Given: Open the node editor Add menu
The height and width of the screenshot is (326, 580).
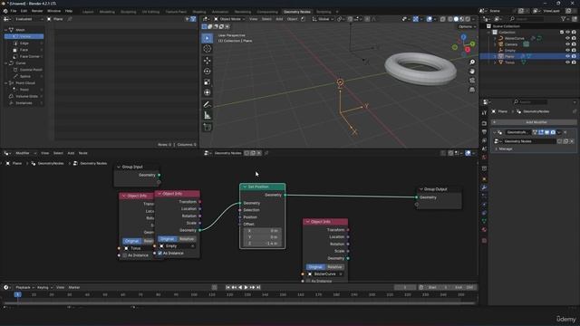Looking at the screenshot, I should pyautogui.click(x=71, y=153).
